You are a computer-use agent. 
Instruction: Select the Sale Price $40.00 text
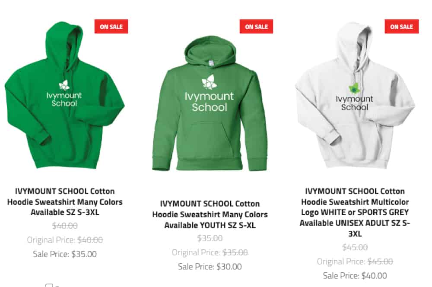coord(355,275)
